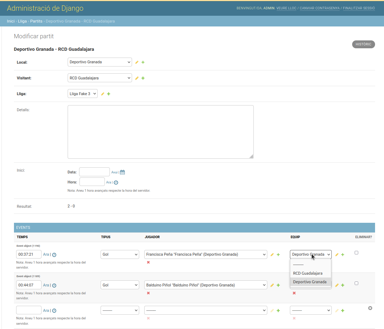Check Eliminar for event 1190
Image resolution: width=384 pixels, height=329 pixels.
click(x=356, y=252)
